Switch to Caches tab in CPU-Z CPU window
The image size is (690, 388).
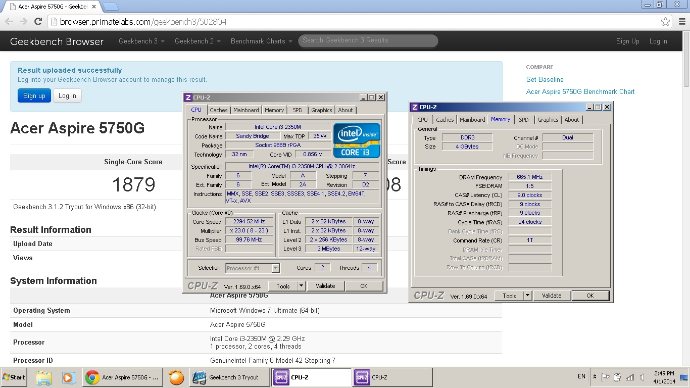[219, 110]
